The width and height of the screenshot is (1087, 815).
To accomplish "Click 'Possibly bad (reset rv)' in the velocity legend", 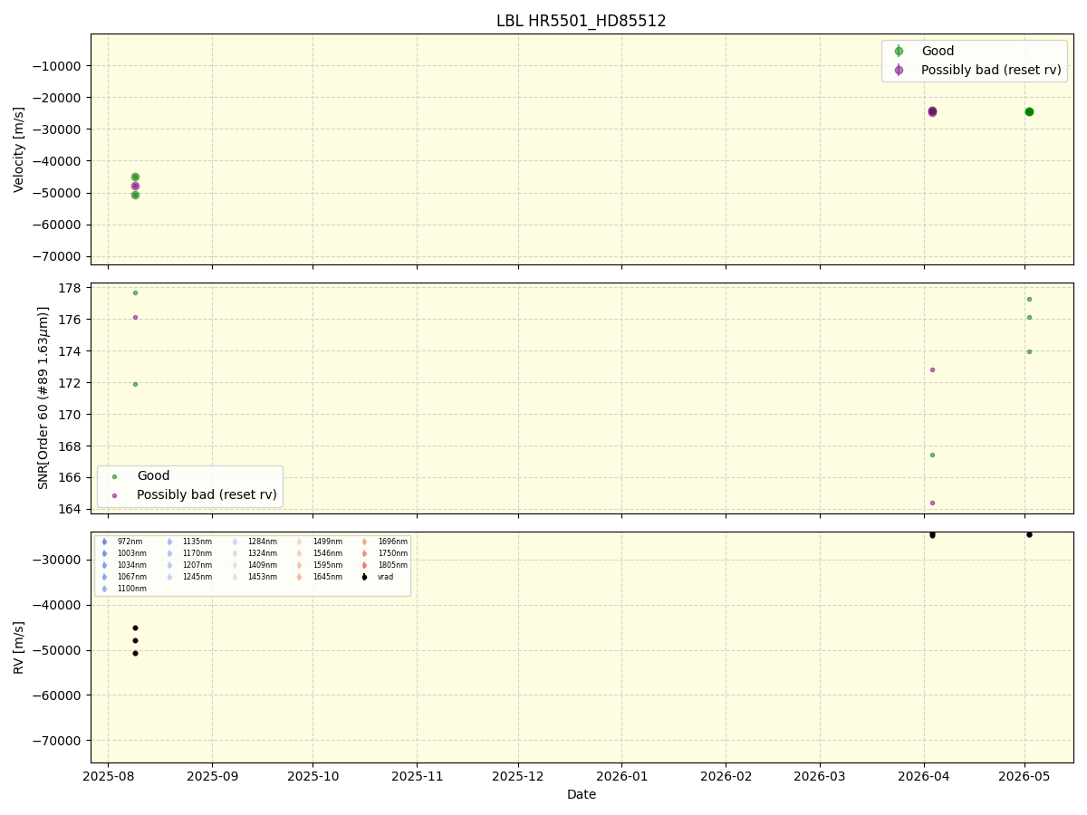I will point(991,70).
